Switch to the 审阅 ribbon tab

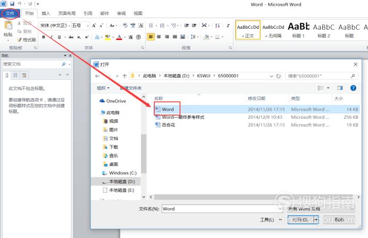[121, 13]
